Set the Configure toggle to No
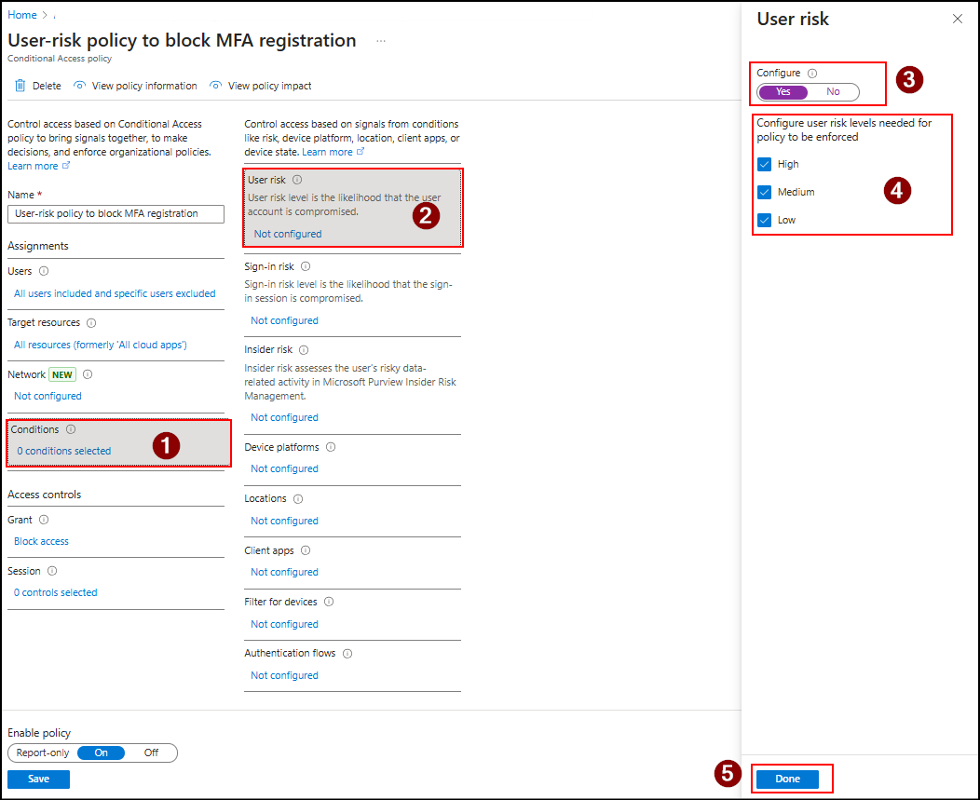980x800 pixels. point(834,92)
